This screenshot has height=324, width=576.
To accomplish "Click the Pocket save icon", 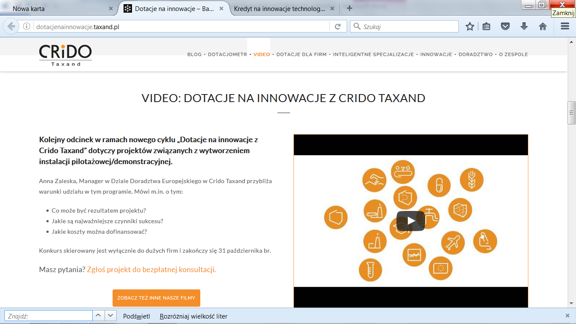I will coord(505,27).
